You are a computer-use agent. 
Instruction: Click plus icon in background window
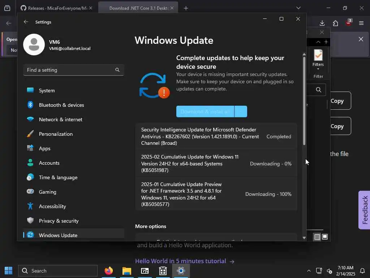click(x=326, y=42)
